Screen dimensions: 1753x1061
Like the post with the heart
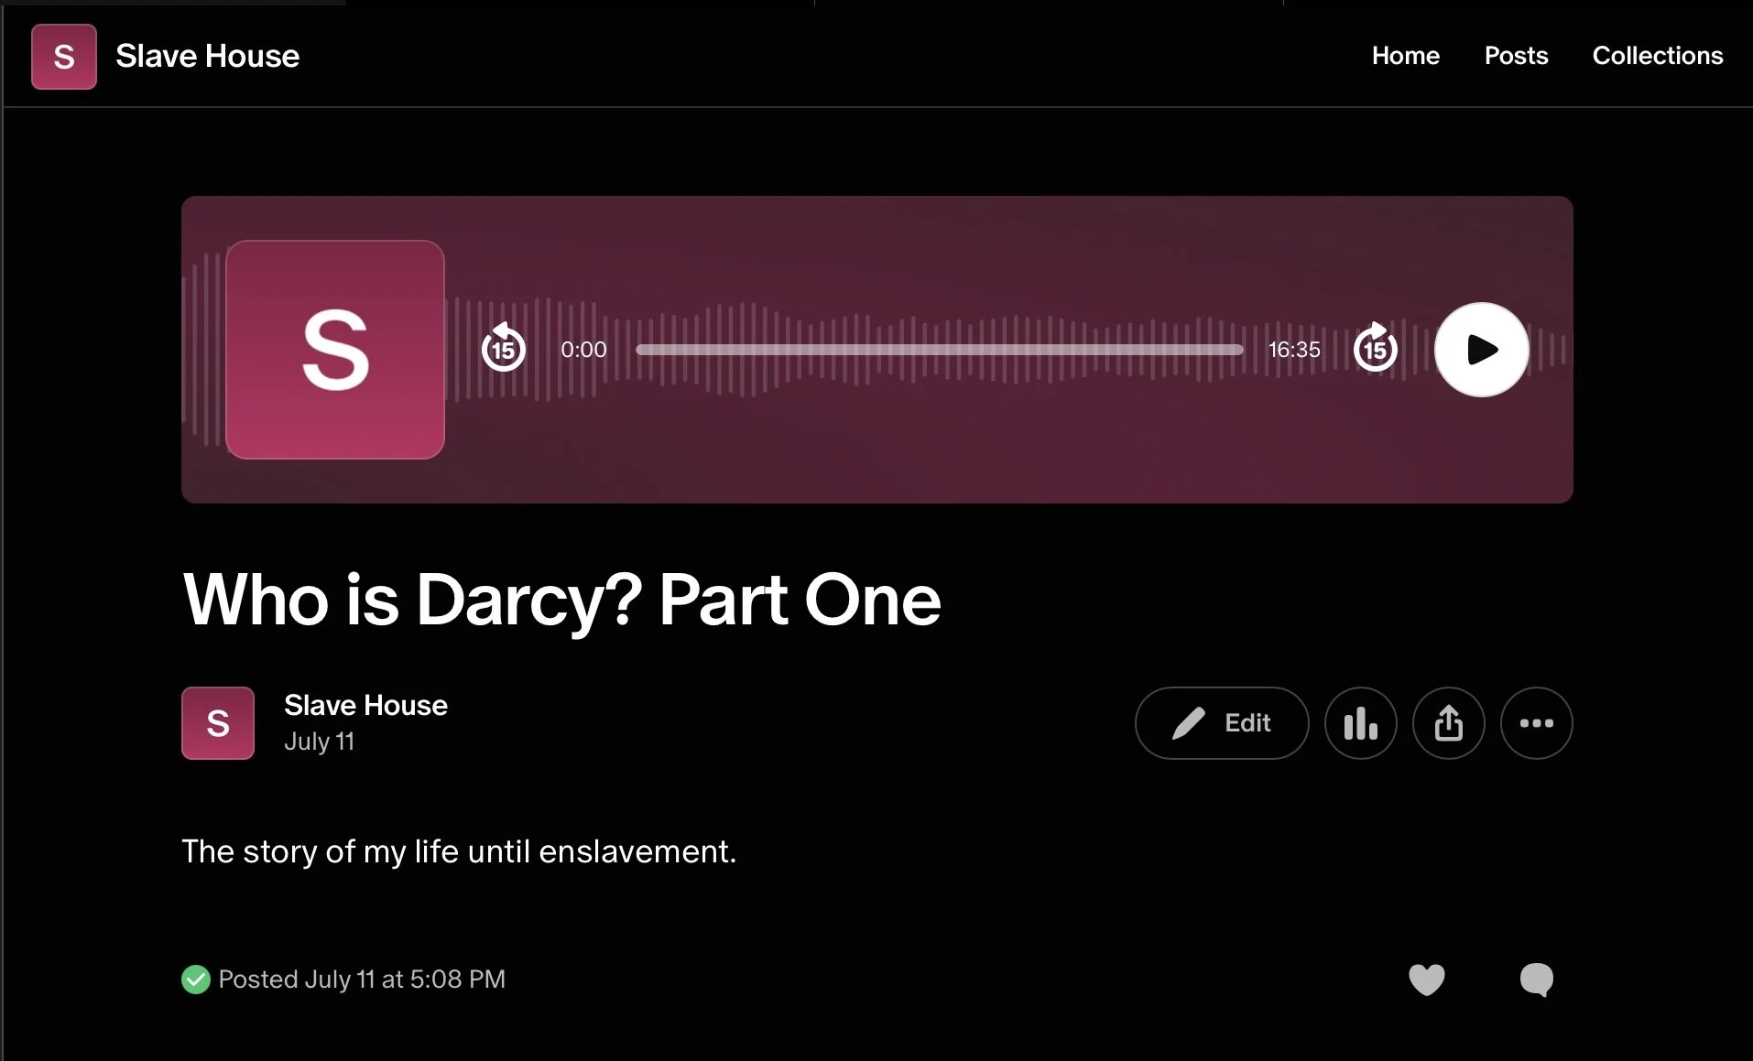point(1426,980)
